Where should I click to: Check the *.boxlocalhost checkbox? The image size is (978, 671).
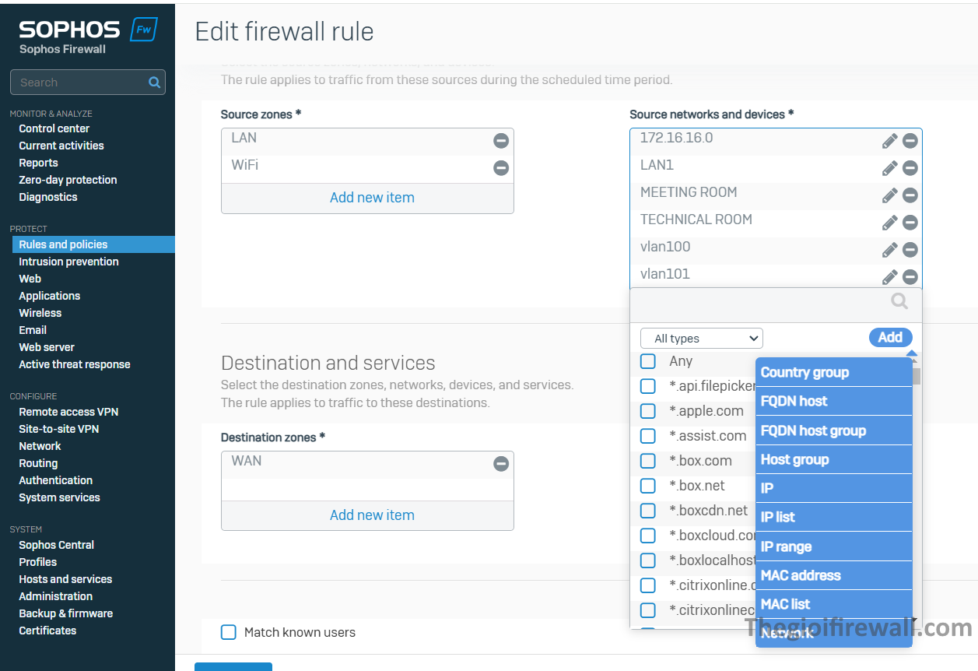click(648, 560)
